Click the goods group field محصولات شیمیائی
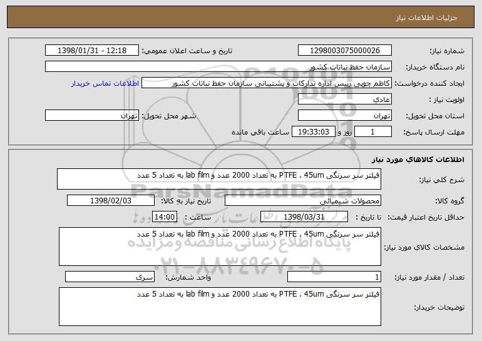The height and width of the screenshot is (341, 482). tap(303, 201)
